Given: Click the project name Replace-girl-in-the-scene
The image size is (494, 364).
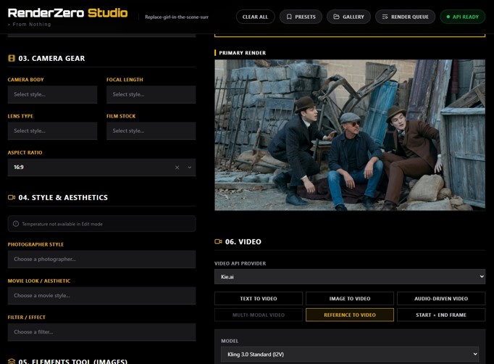Looking at the screenshot, I should point(177,17).
